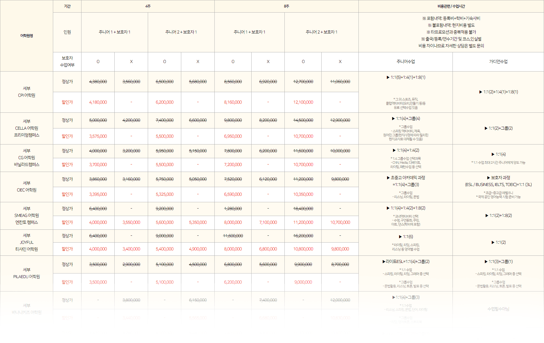The width and height of the screenshot is (544, 343).
Task: Click the CPI discount price 4,180,000
Action: tap(98, 102)
